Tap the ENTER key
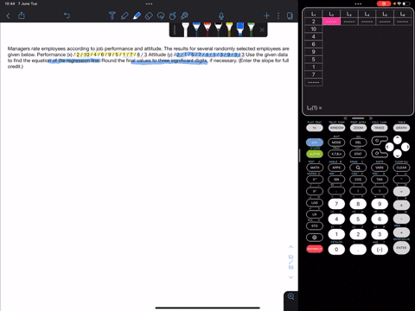This screenshot has width=415, height=311. (401, 248)
